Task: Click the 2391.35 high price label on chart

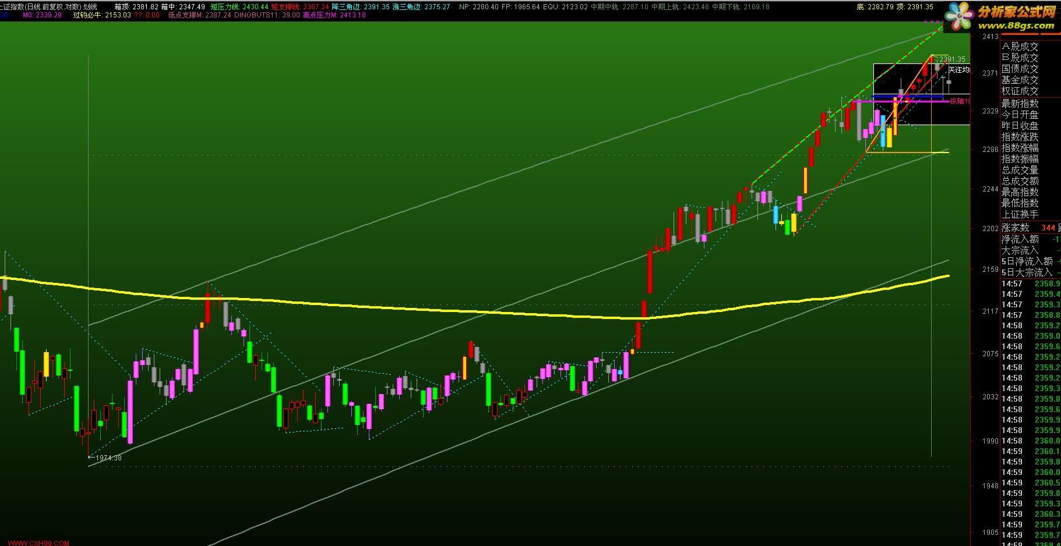Action: pyautogui.click(x=952, y=59)
